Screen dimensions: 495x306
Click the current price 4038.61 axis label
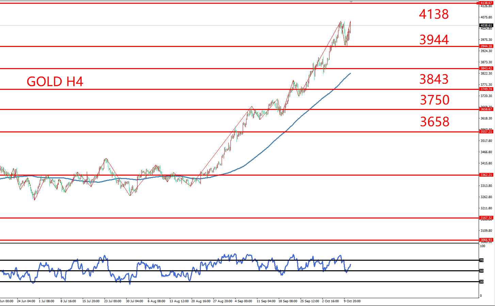point(486,26)
